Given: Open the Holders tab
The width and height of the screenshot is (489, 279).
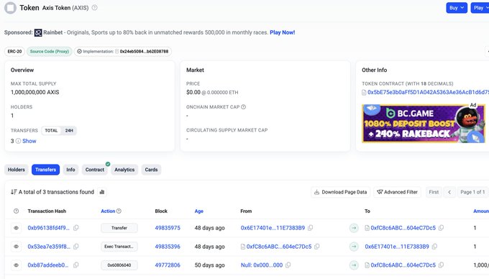Looking at the screenshot, I should coord(17,170).
